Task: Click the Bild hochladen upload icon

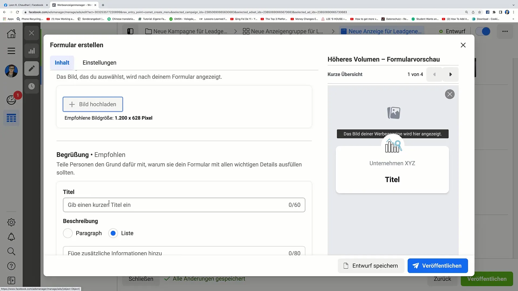Action: (72, 105)
